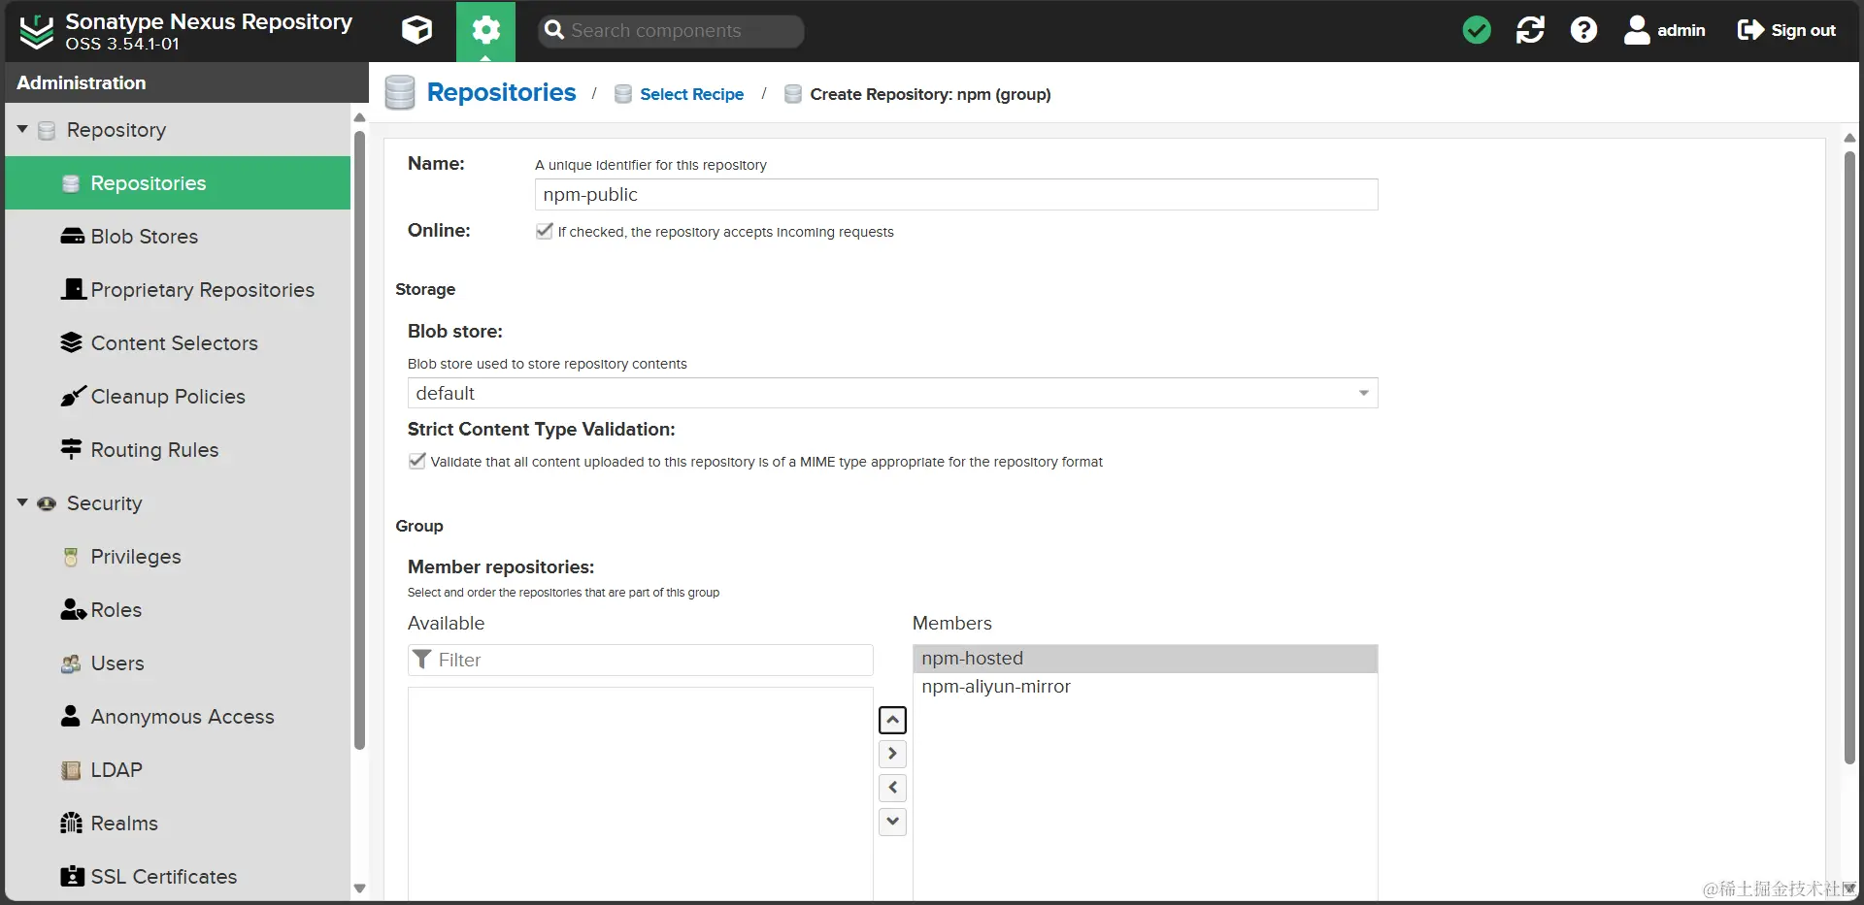Collapse the Security tree section
The height and width of the screenshot is (905, 1864).
22,502
